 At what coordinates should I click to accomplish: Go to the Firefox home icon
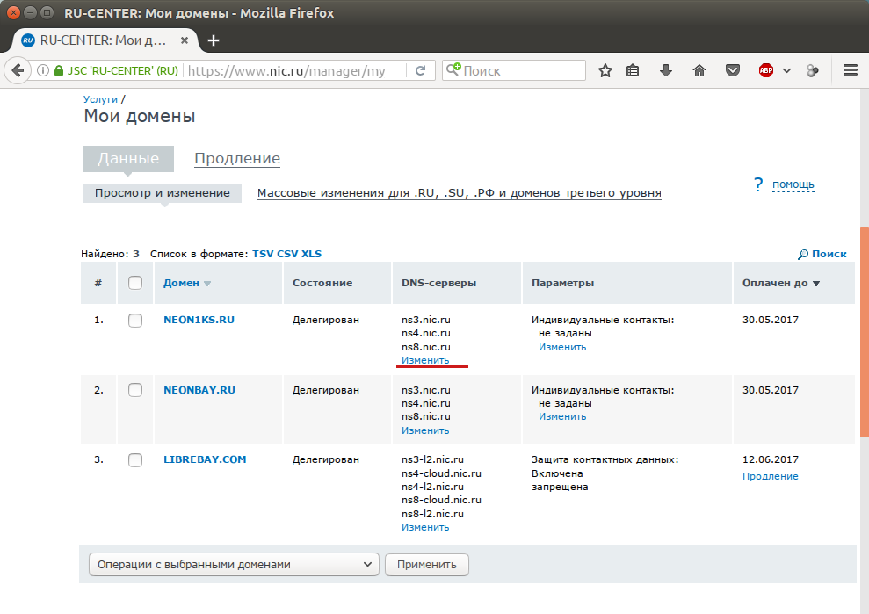699,70
